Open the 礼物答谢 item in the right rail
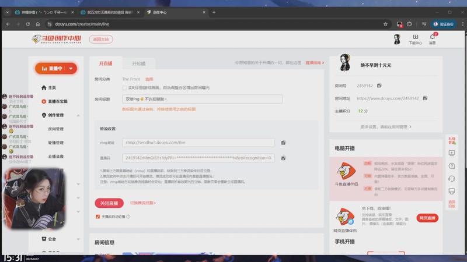 pyautogui.click(x=452, y=140)
